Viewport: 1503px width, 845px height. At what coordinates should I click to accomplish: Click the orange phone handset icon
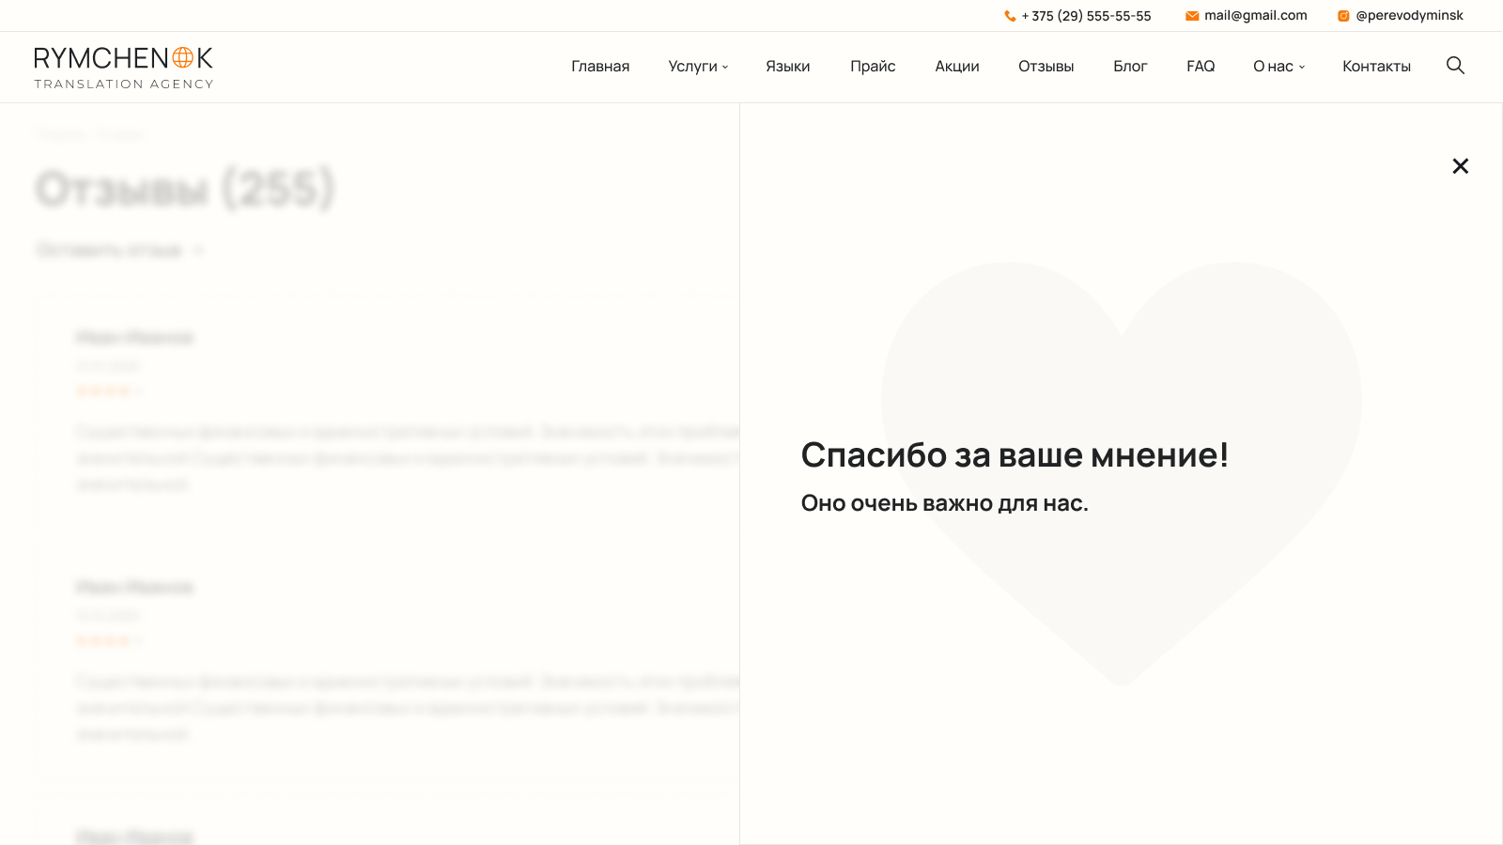[1010, 16]
